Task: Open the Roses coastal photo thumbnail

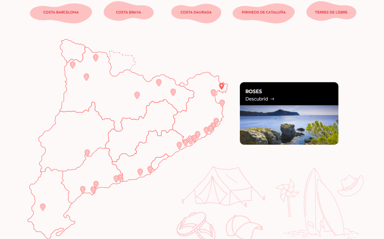Action: coord(289,125)
